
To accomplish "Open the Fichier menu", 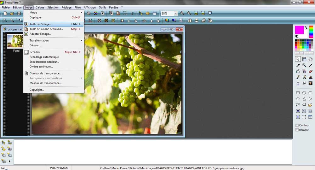I will [x=6, y=8].
